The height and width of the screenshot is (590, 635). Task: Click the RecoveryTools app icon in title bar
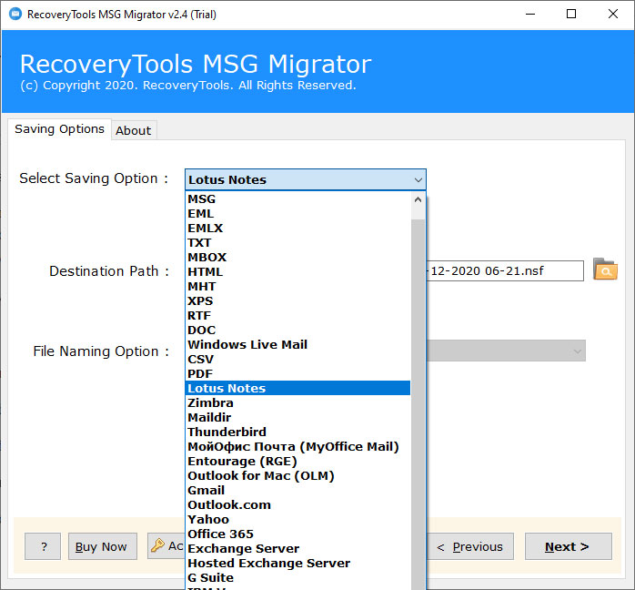coord(15,14)
